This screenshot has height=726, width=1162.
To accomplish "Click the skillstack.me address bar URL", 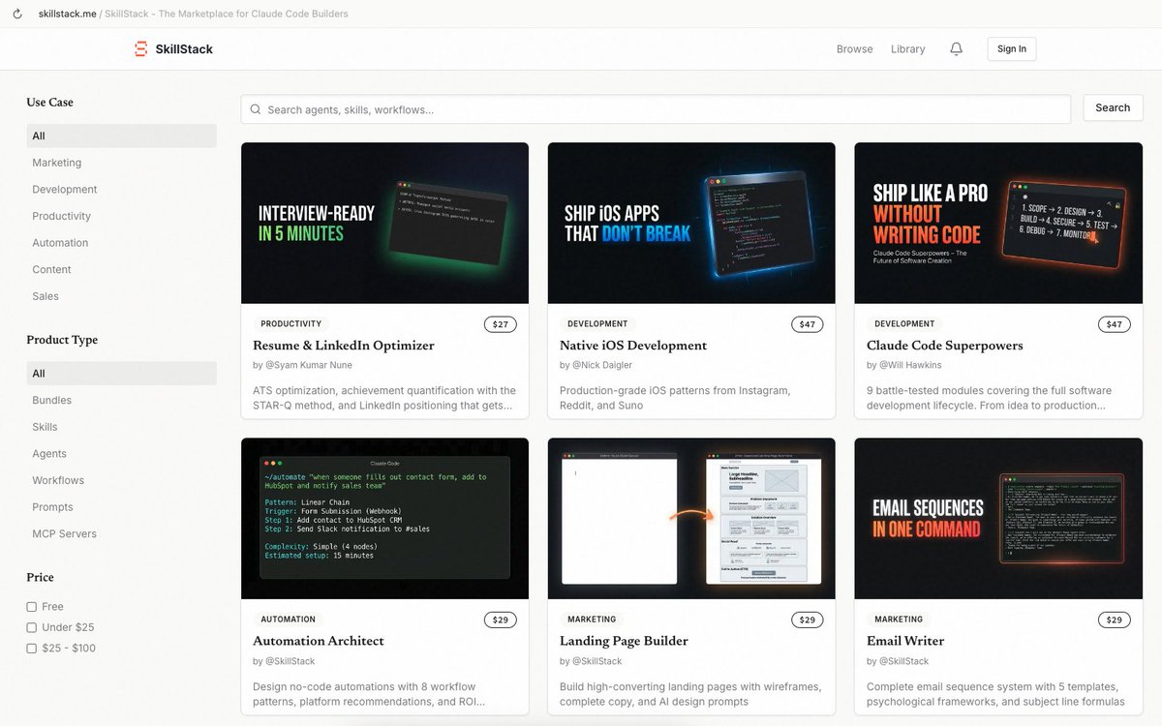I will (68, 14).
